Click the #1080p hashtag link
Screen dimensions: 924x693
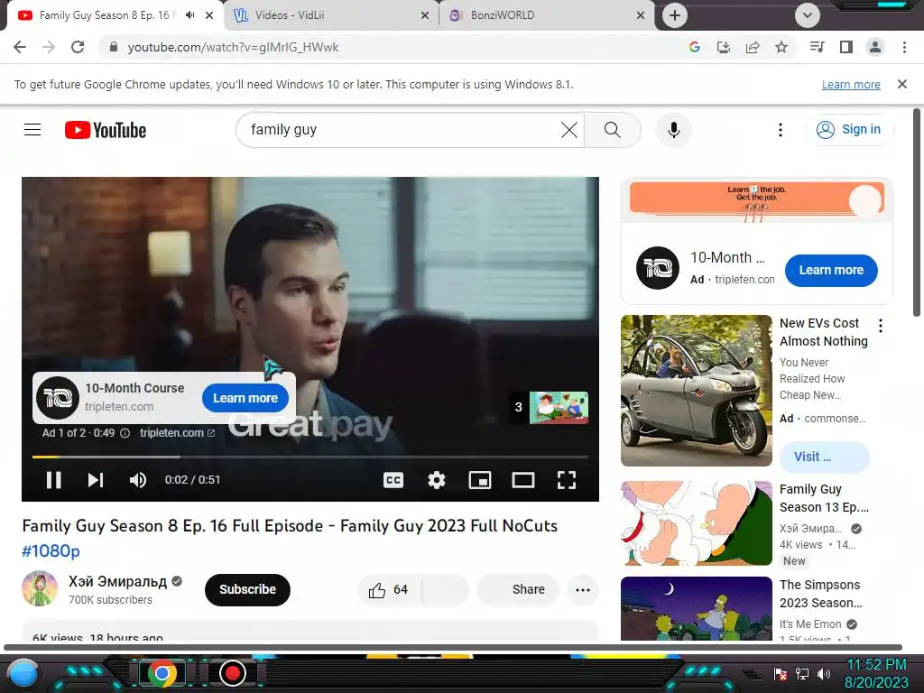pos(51,551)
